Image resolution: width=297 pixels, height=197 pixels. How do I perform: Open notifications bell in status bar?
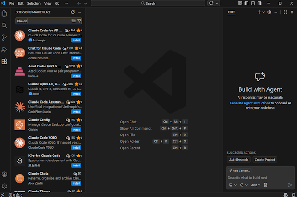tap(293, 195)
